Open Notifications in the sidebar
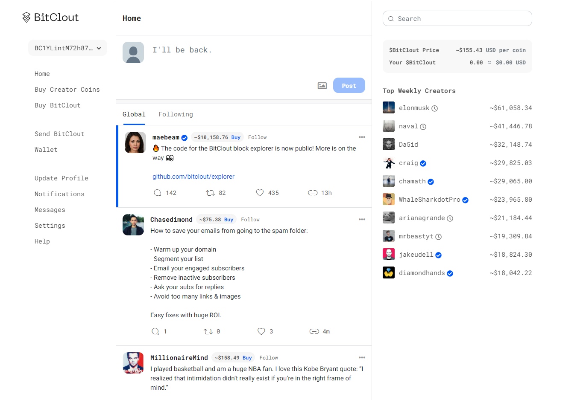Viewport: 586px width, 400px height. (x=59, y=194)
